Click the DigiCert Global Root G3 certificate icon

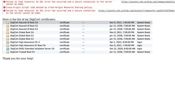(x=8, y=39)
